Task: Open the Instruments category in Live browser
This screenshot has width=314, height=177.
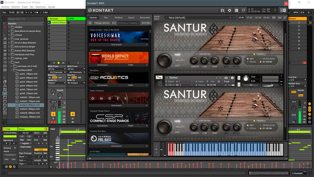Action: [5, 46]
